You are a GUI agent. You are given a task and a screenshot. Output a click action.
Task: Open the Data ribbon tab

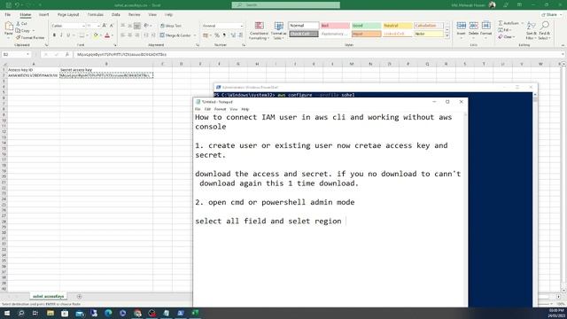[x=116, y=15]
